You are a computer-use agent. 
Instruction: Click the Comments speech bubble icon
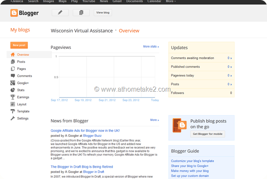pyautogui.click(x=13, y=76)
